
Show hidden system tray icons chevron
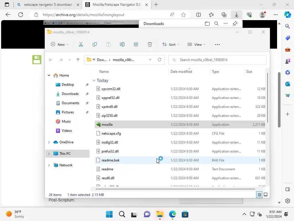[x=244, y=214]
